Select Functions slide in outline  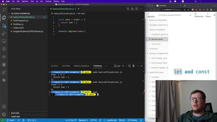pyautogui.click(x=153, y=49)
